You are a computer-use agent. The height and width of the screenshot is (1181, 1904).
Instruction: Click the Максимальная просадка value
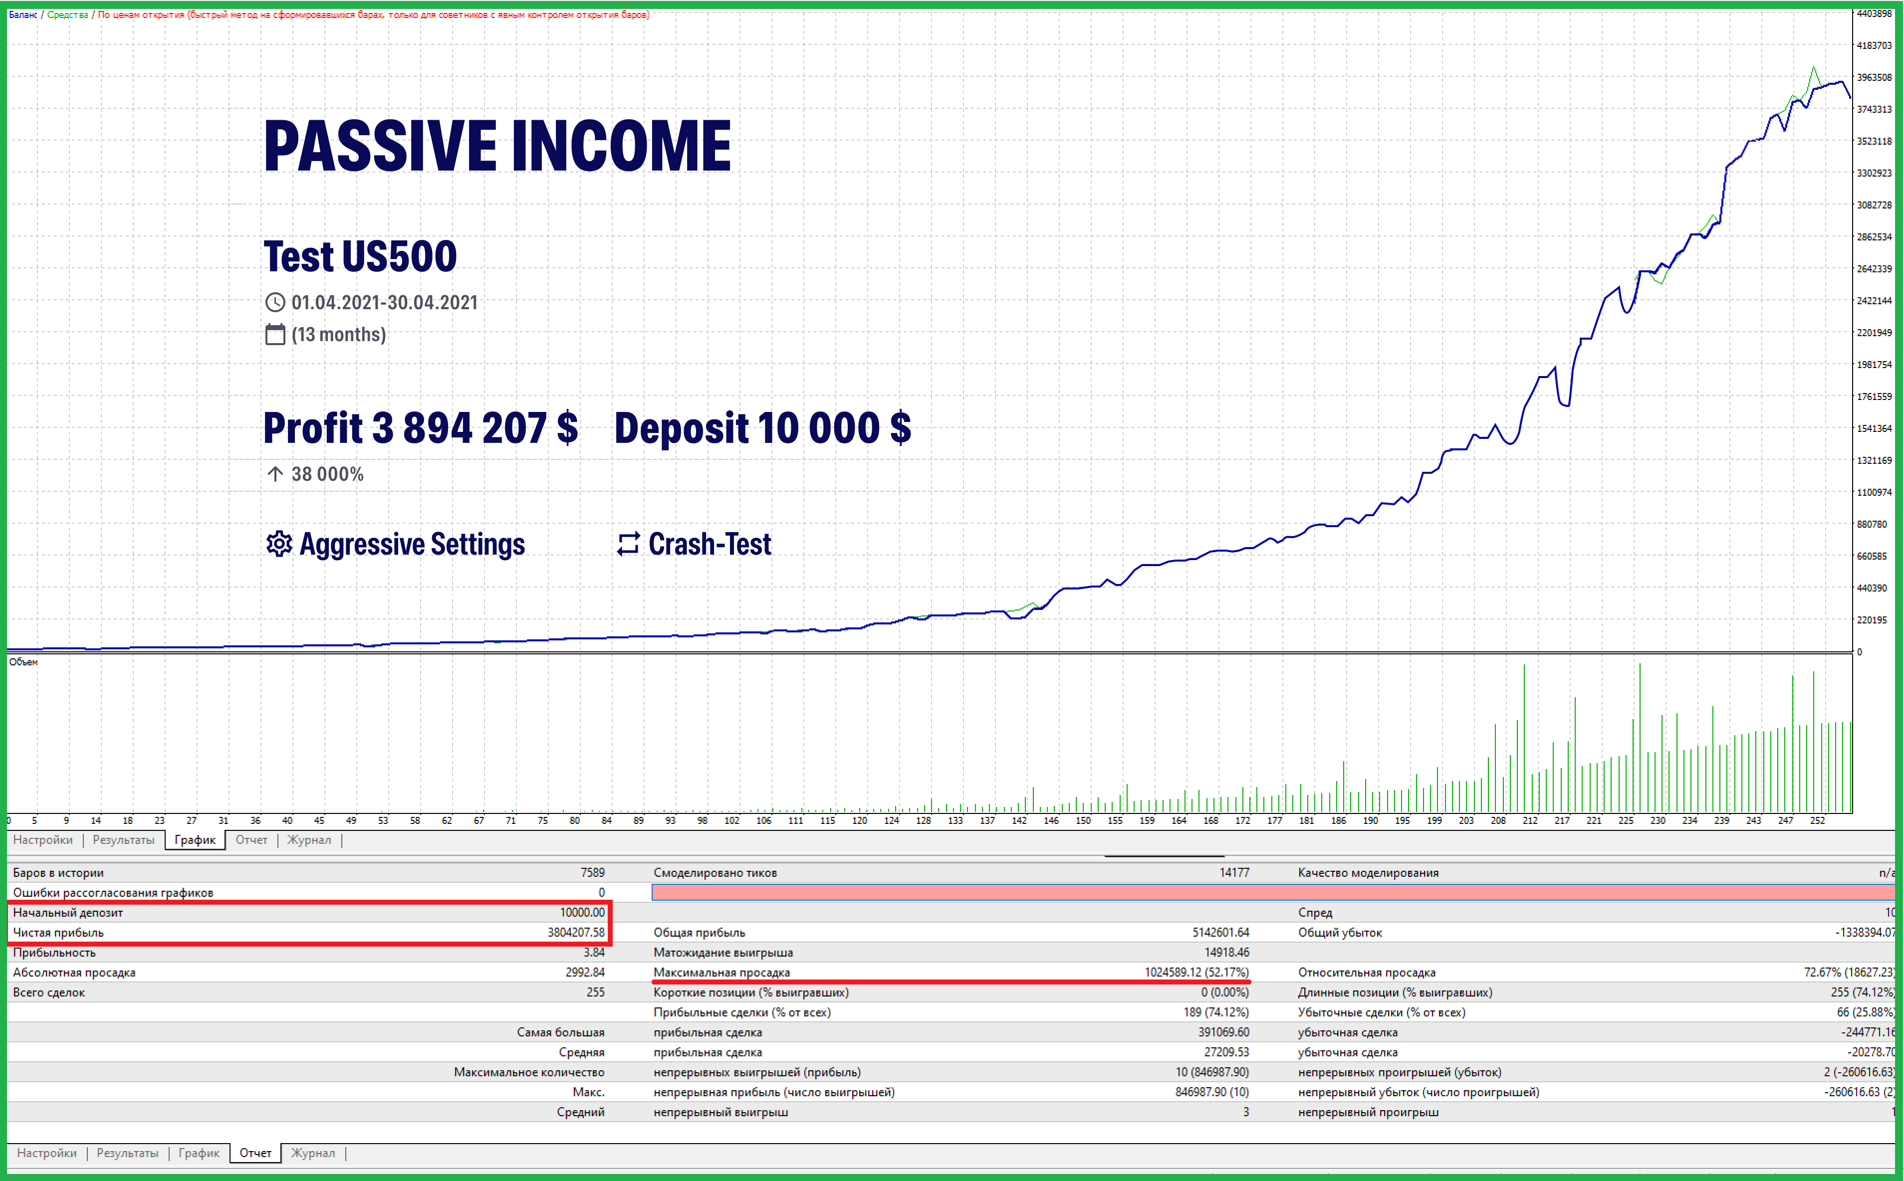(x=1196, y=973)
